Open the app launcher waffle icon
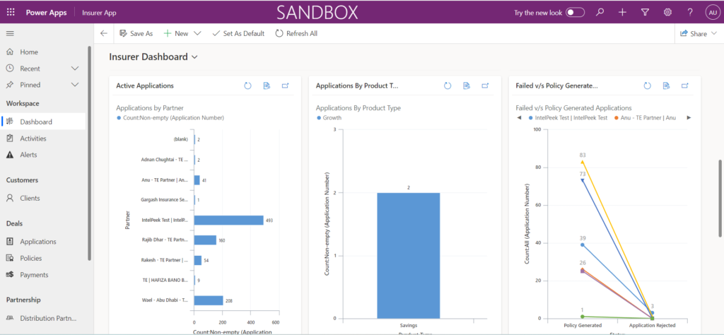 (x=10, y=13)
